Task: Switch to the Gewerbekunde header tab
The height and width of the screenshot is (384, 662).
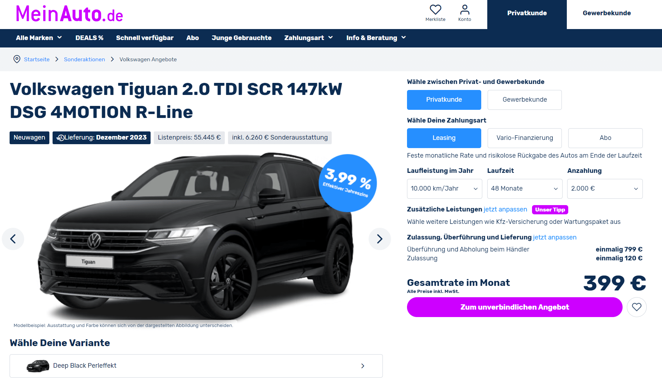Action: pyautogui.click(x=607, y=13)
